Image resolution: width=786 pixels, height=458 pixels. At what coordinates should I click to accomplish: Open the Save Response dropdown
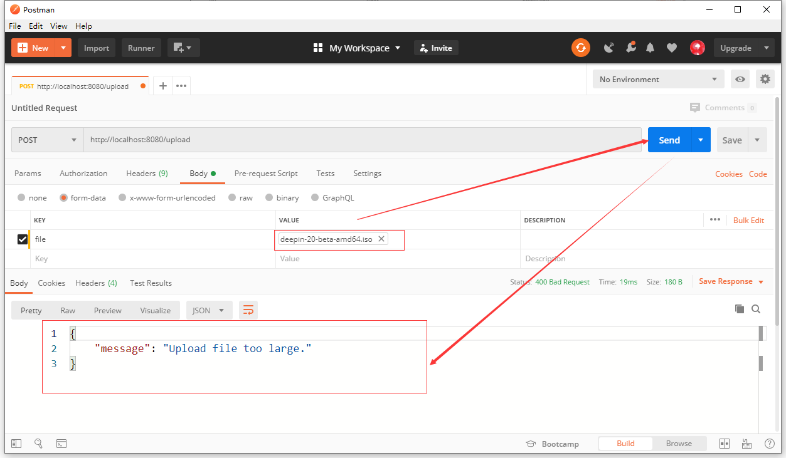point(731,281)
